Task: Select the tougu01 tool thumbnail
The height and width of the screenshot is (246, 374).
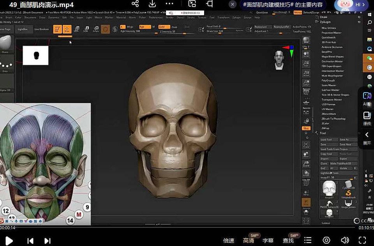Action: pyautogui.click(x=330, y=190)
